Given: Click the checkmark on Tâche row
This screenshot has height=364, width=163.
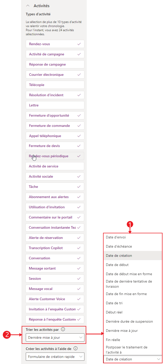Looking at the screenshot, I should (79, 187).
